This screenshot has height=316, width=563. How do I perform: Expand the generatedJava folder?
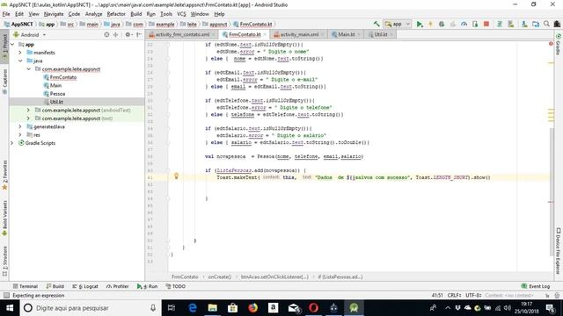pyautogui.click(x=20, y=126)
